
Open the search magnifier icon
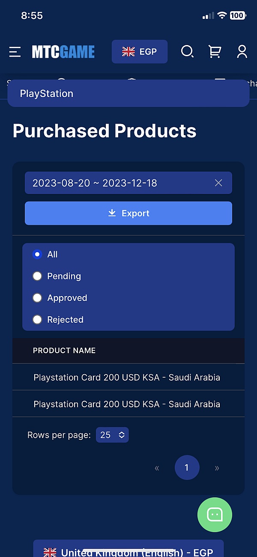click(x=187, y=52)
